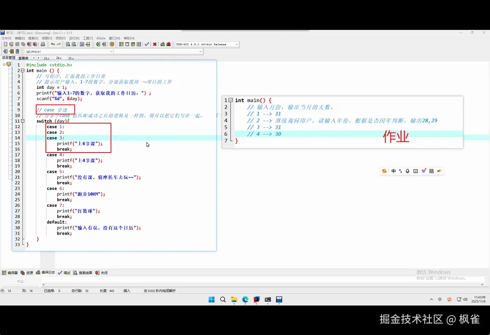Show hidden system tray icons chevron
The width and height of the screenshot is (490, 335).
[431, 300]
